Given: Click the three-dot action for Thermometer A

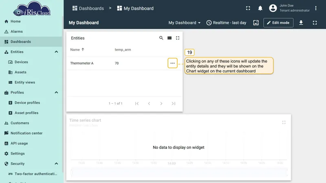Looking at the screenshot, I should [172, 63].
